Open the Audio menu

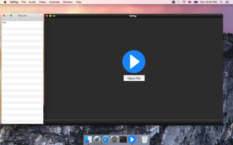pos(32,2)
